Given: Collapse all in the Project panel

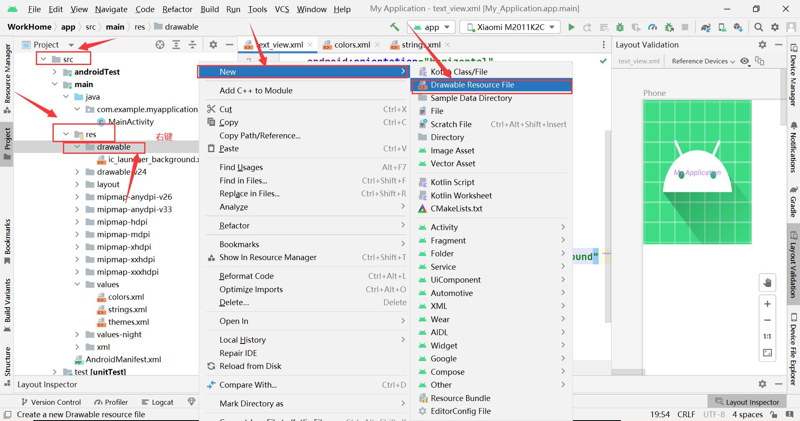Looking at the screenshot, I should (x=192, y=45).
